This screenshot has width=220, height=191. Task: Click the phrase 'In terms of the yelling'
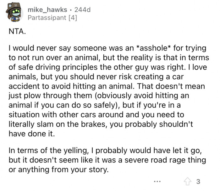click(x=45, y=151)
